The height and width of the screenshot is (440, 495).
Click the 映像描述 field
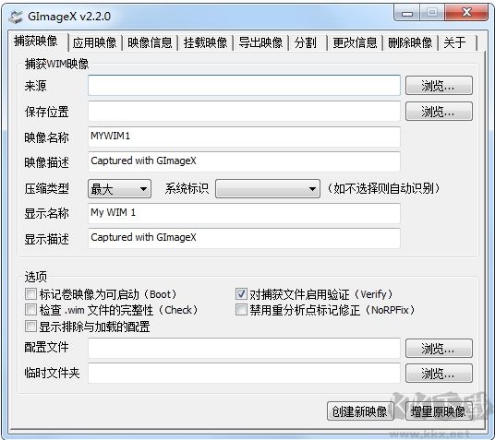[244, 161]
